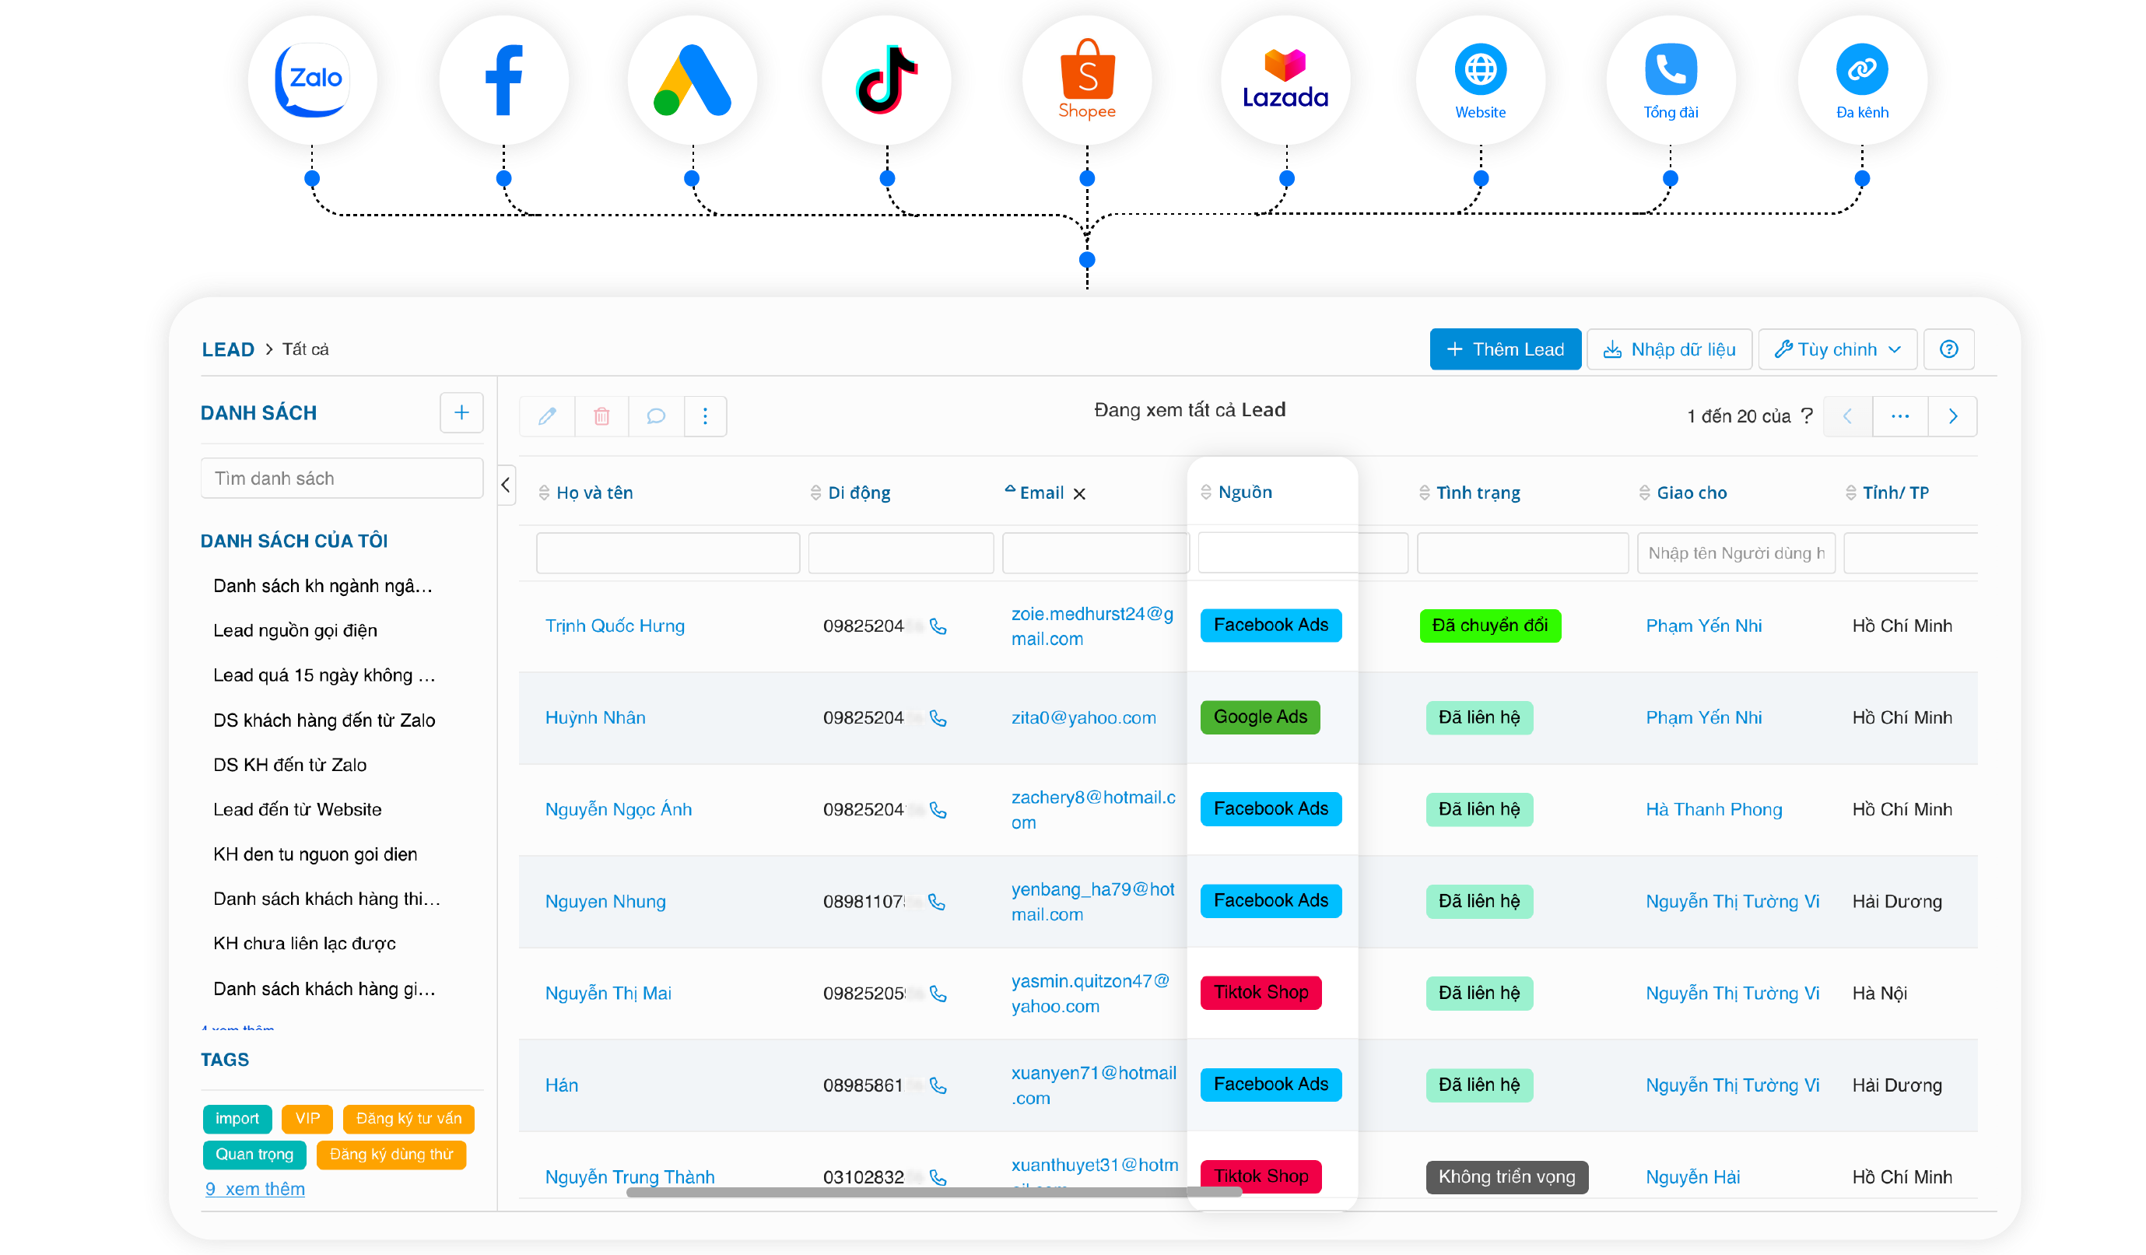Open assignee Hà Thanh Phong
The image size is (2146, 1255).
tap(1713, 810)
